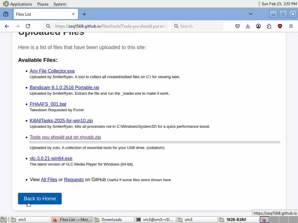
Task: Switch to vm3@vm3 terminal taskbar window
Action: coord(155,220)
